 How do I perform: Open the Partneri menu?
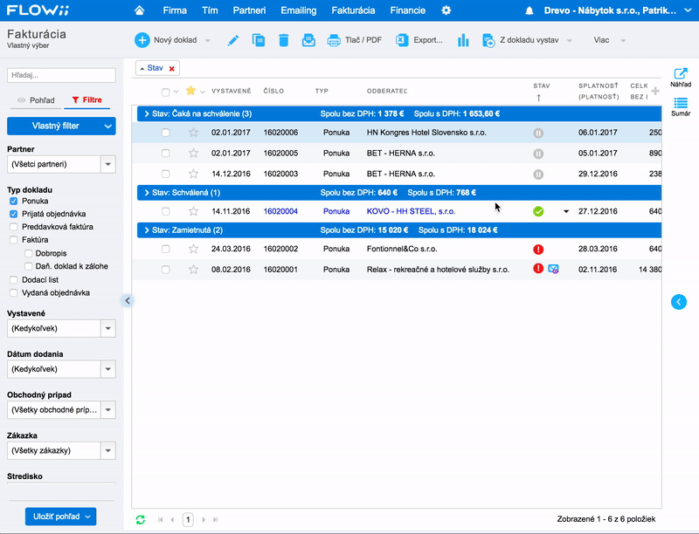[249, 10]
